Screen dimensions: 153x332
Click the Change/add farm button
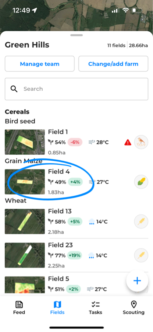[113, 64]
